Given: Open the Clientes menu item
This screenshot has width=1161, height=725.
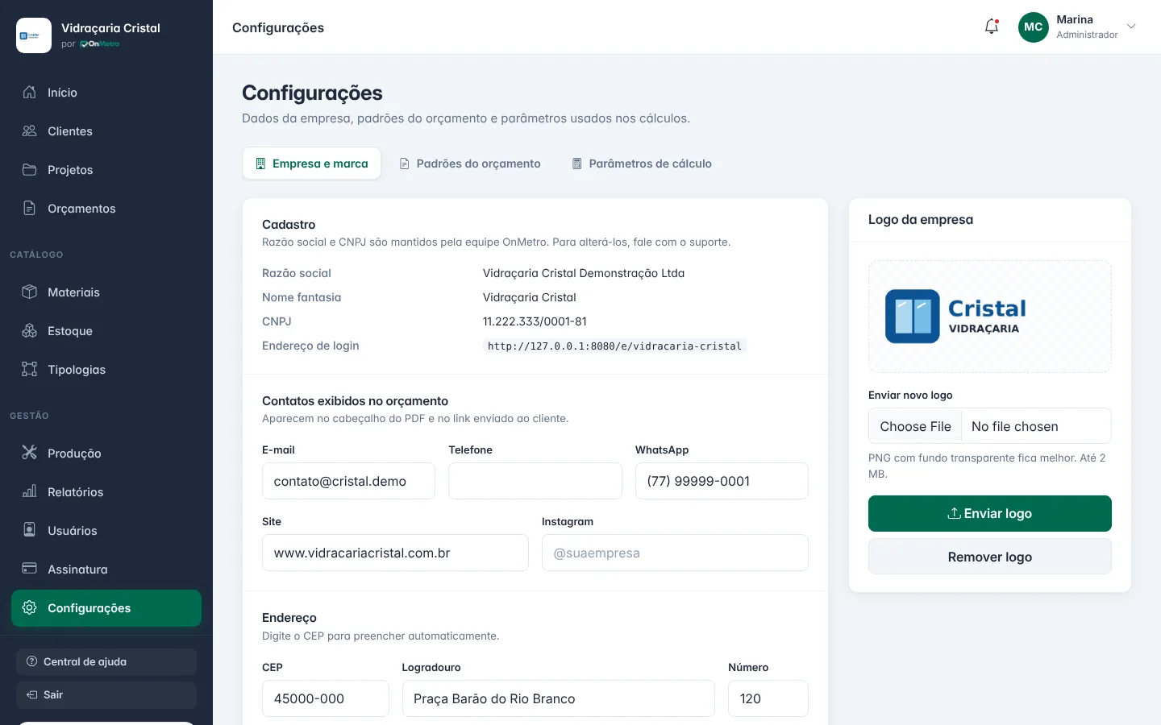Looking at the screenshot, I should click(106, 130).
